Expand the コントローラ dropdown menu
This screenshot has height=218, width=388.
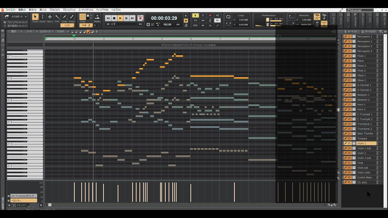tap(46, 31)
